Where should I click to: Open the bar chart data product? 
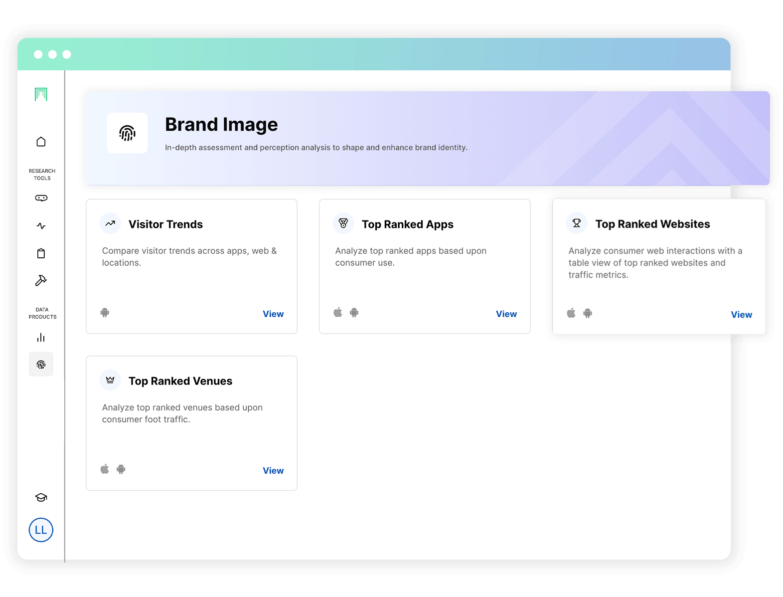pos(41,338)
